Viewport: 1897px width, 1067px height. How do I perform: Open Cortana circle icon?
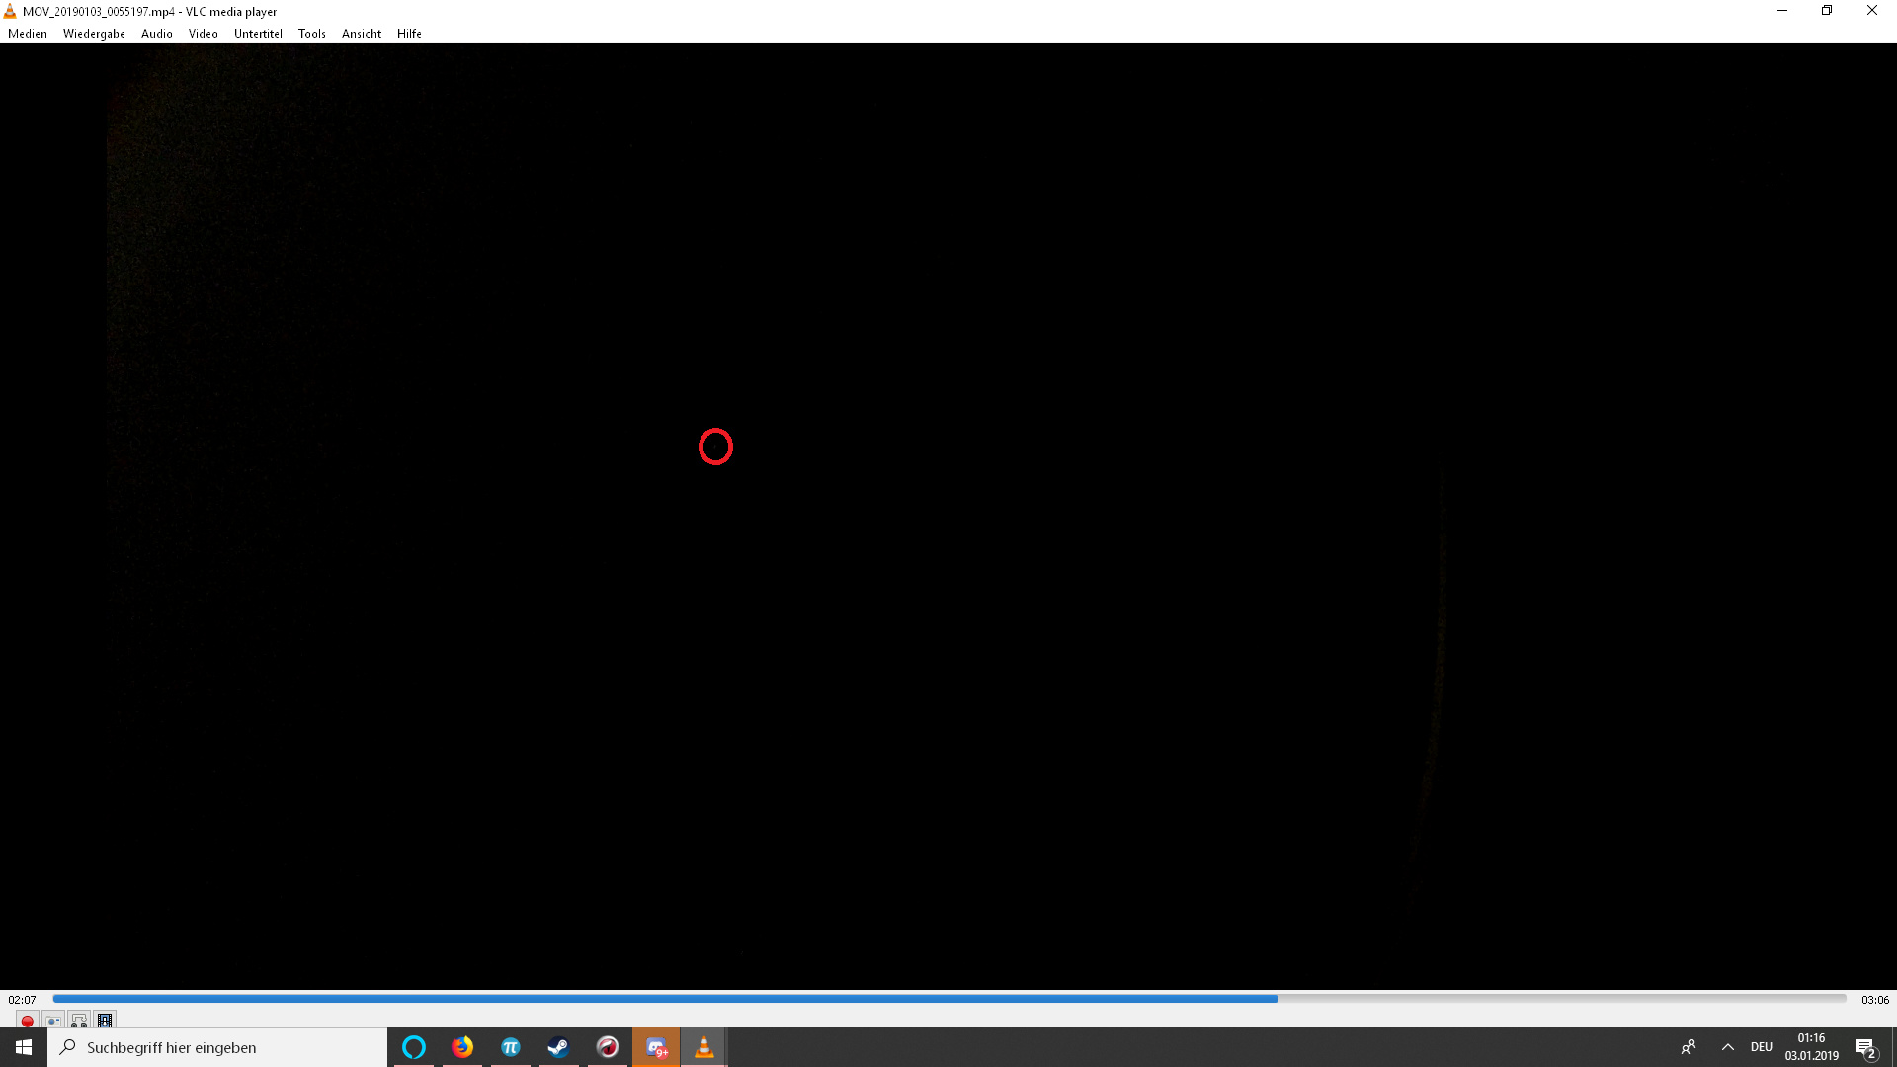point(413,1047)
